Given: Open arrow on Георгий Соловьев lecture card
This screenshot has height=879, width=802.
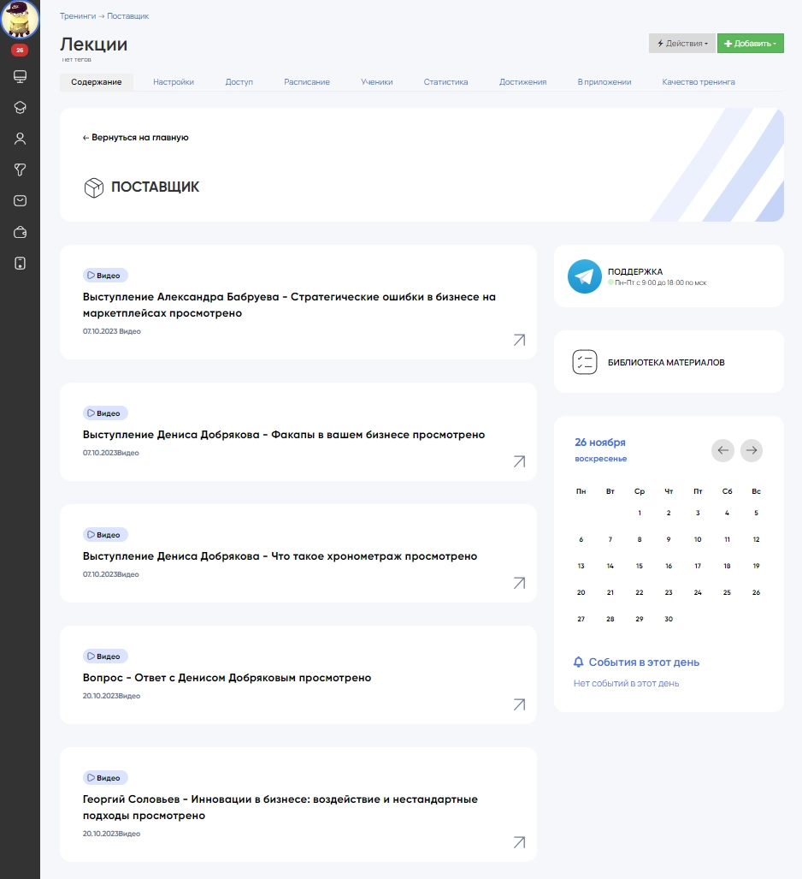Looking at the screenshot, I should (519, 842).
